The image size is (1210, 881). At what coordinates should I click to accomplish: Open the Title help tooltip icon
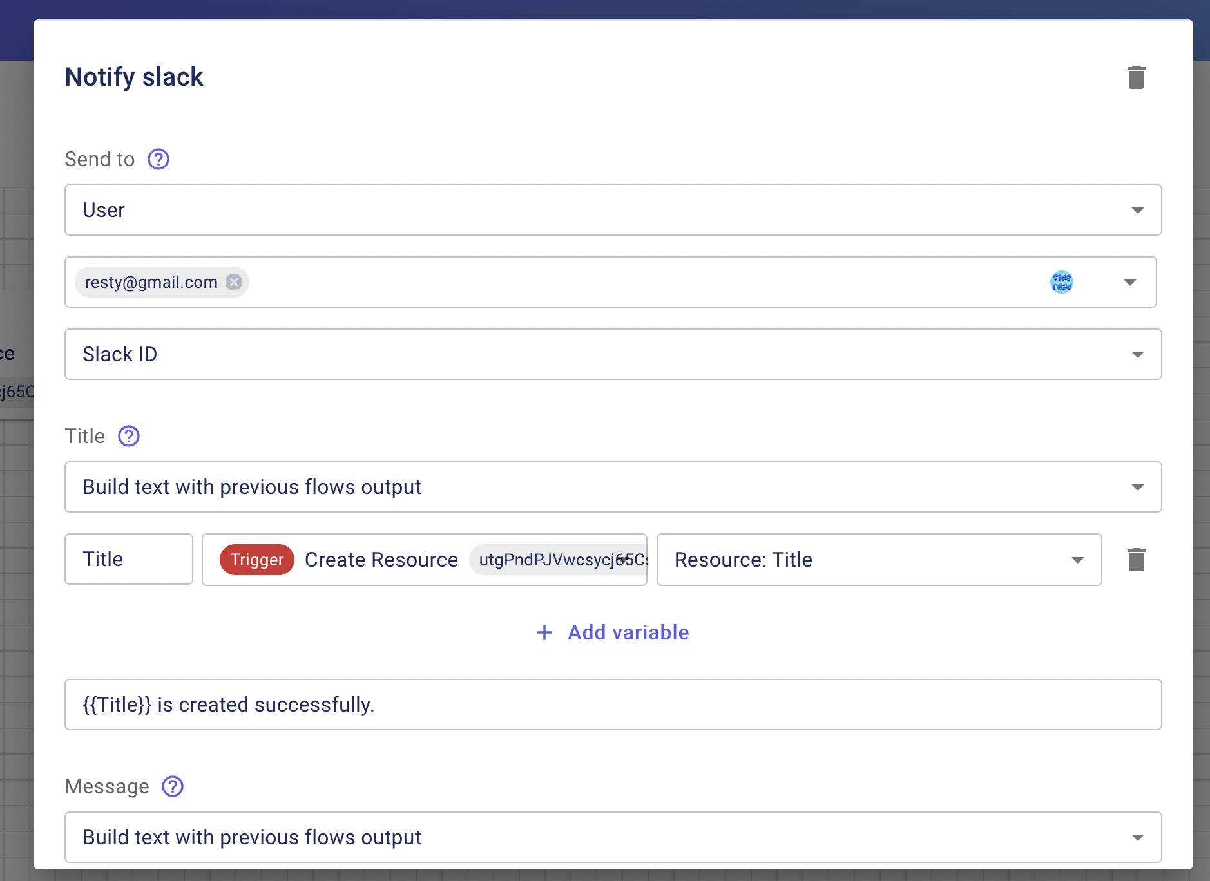click(x=129, y=436)
